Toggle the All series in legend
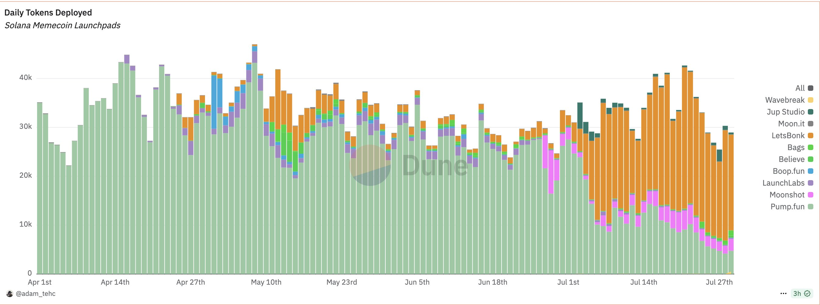The image size is (820, 305). (804, 88)
